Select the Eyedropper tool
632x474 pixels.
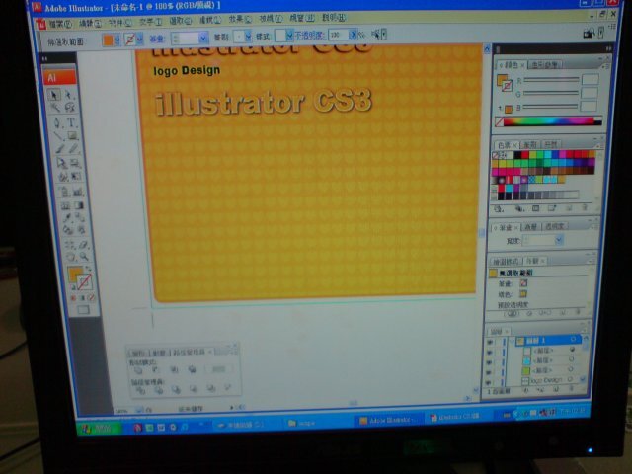tap(67, 218)
